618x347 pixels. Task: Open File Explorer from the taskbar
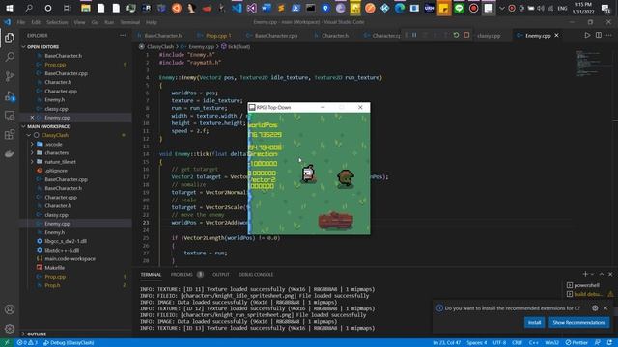(x=86, y=8)
